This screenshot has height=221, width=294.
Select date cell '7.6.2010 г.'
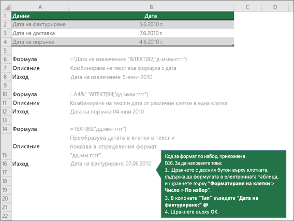(x=151, y=33)
